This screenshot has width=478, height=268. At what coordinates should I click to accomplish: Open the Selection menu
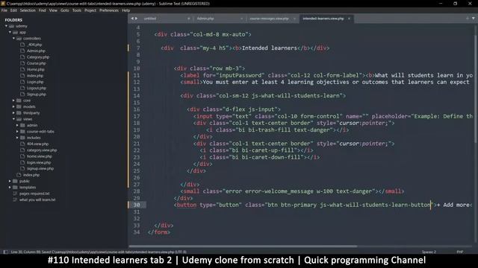(28, 10)
